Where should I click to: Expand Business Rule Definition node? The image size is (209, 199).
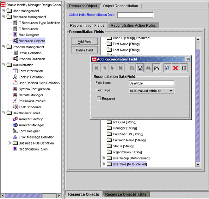pyautogui.click(x=9, y=143)
